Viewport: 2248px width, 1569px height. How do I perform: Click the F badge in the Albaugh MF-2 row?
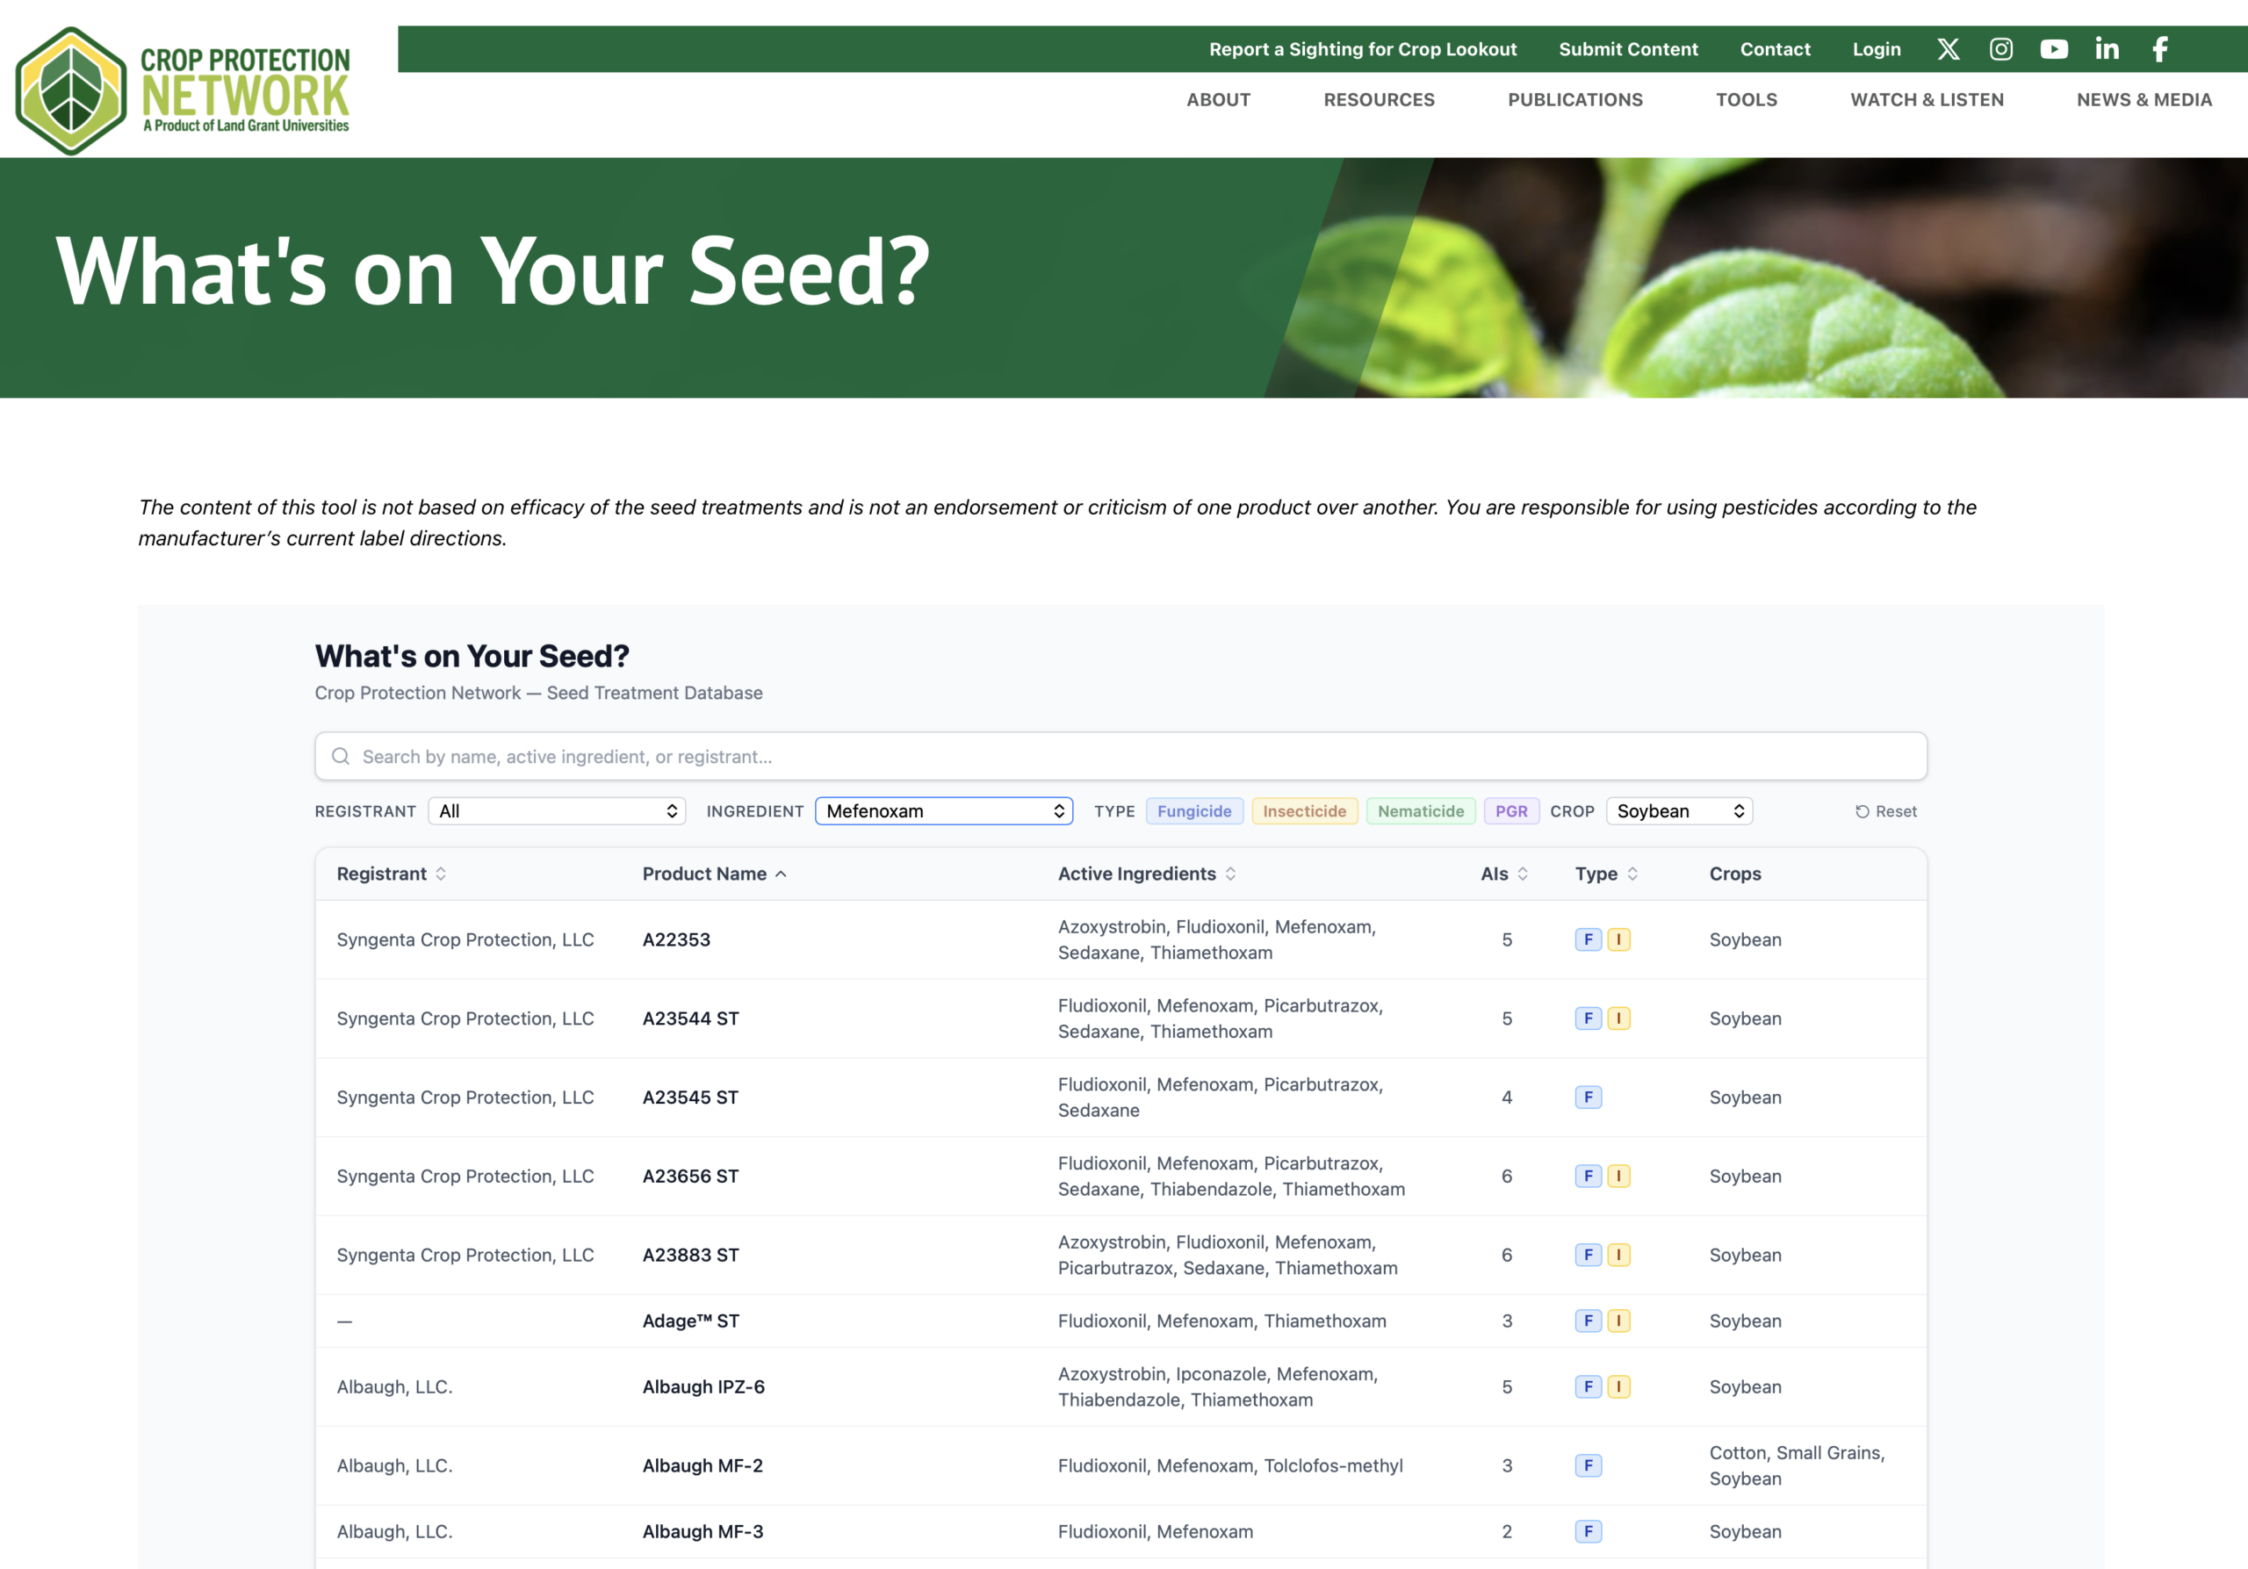coord(1587,1465)
